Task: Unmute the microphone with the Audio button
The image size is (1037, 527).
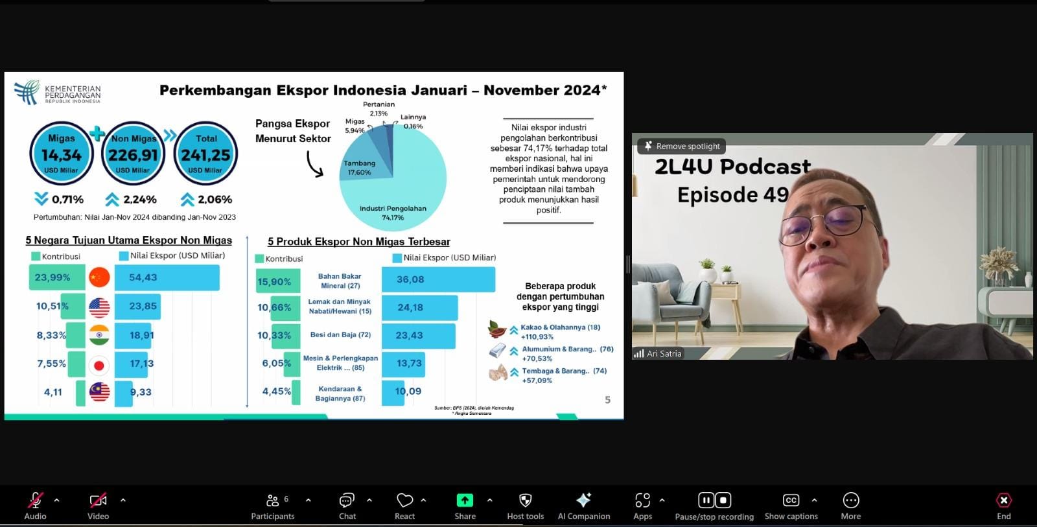Action: pos(35,500)
